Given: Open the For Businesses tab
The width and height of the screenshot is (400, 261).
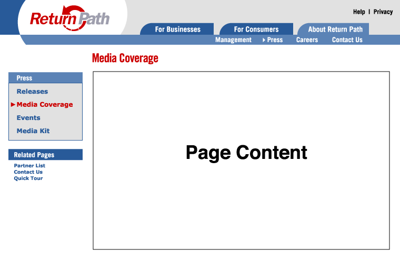Looking at the screenshot, I should [177, 29].
